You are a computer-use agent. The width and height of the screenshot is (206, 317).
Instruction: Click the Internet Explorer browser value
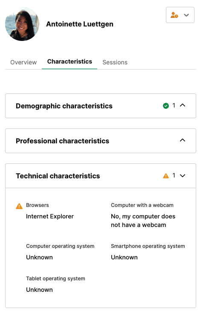(x=50, y=216)
